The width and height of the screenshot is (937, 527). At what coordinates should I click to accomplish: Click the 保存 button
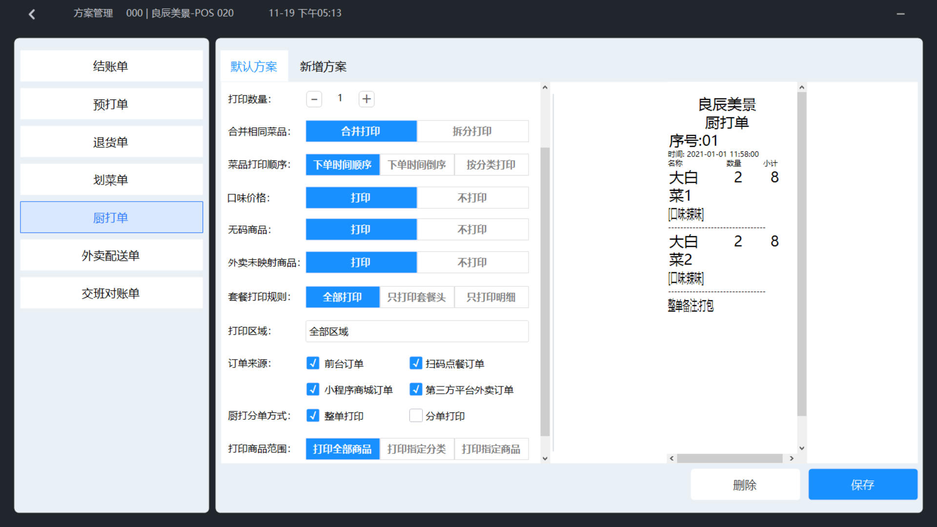[x=862, y=485]
